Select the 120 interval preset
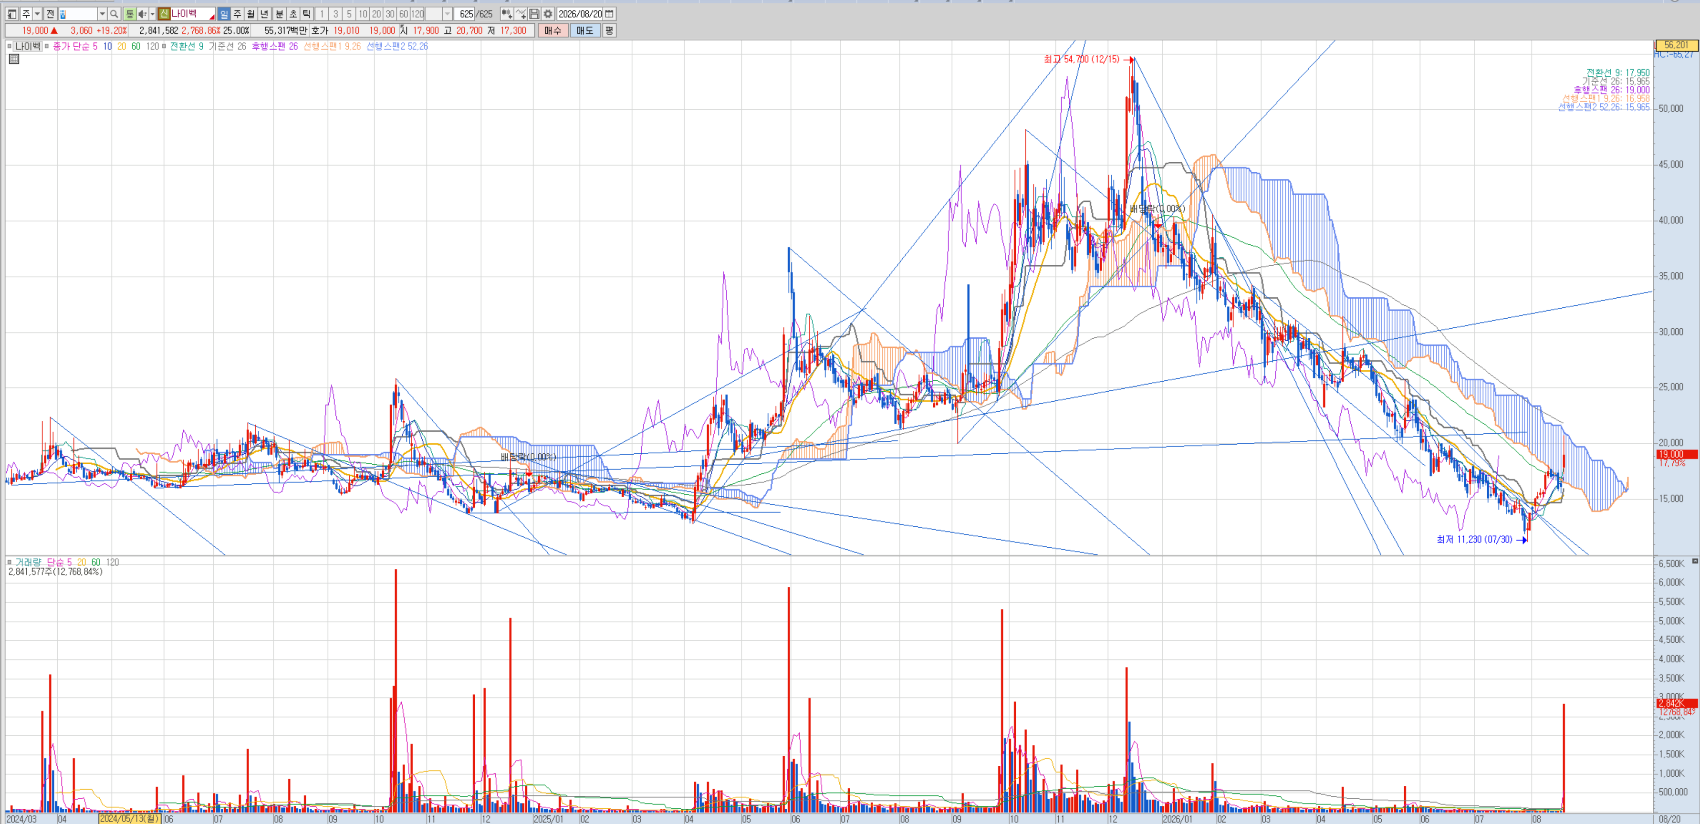 coord(418,14)
